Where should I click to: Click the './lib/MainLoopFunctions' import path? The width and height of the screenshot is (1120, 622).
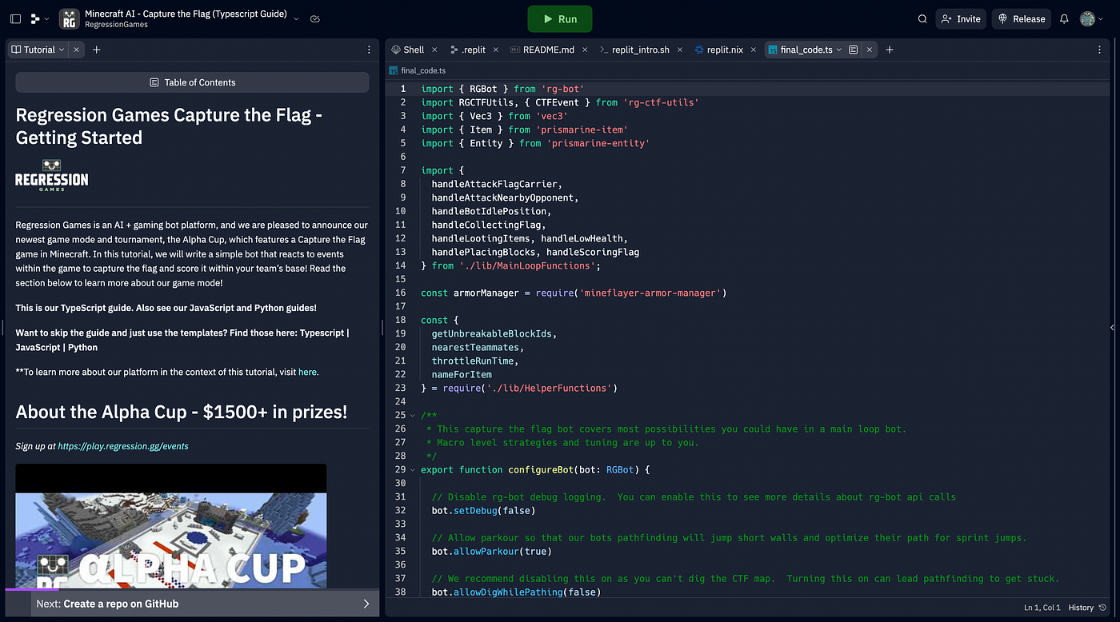[526, 265]
